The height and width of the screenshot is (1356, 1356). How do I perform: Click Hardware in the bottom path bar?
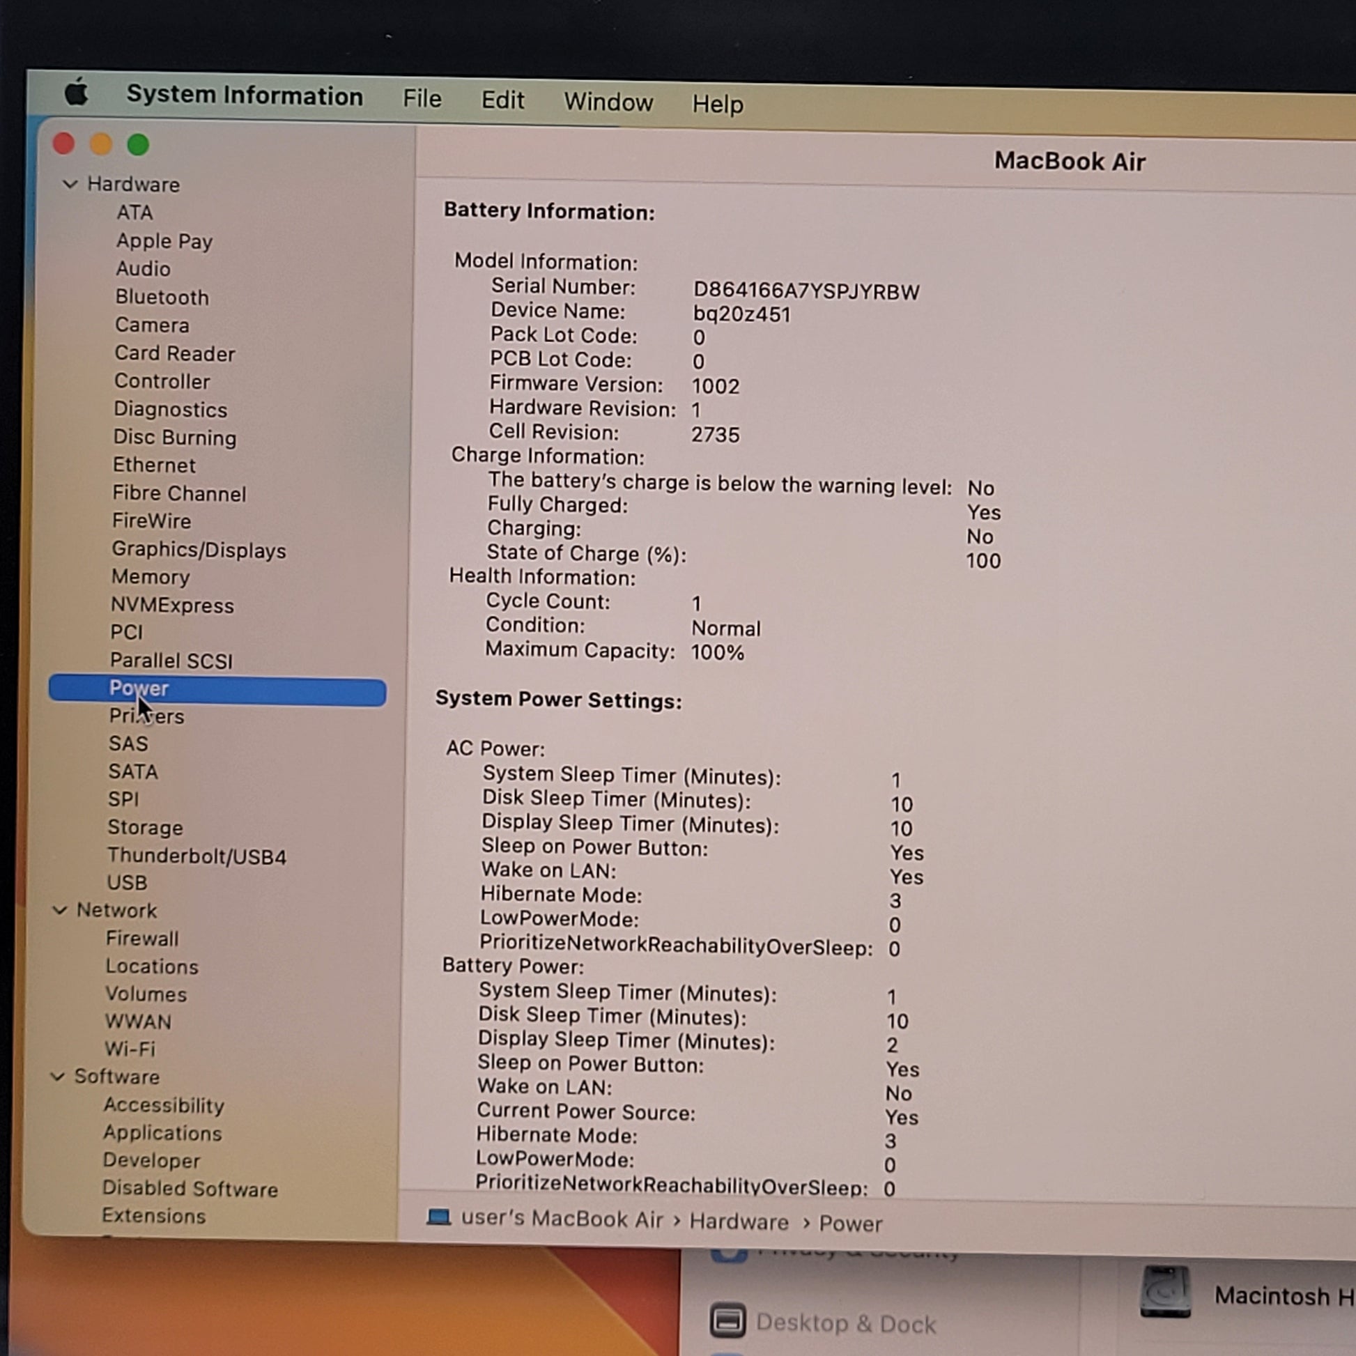pos(739,1222)
